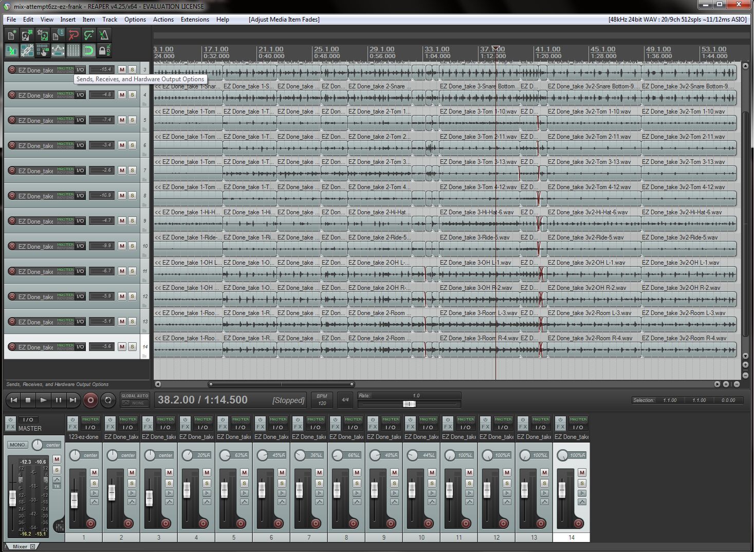Click the playback Rate slider

click(x=409, y=404)
